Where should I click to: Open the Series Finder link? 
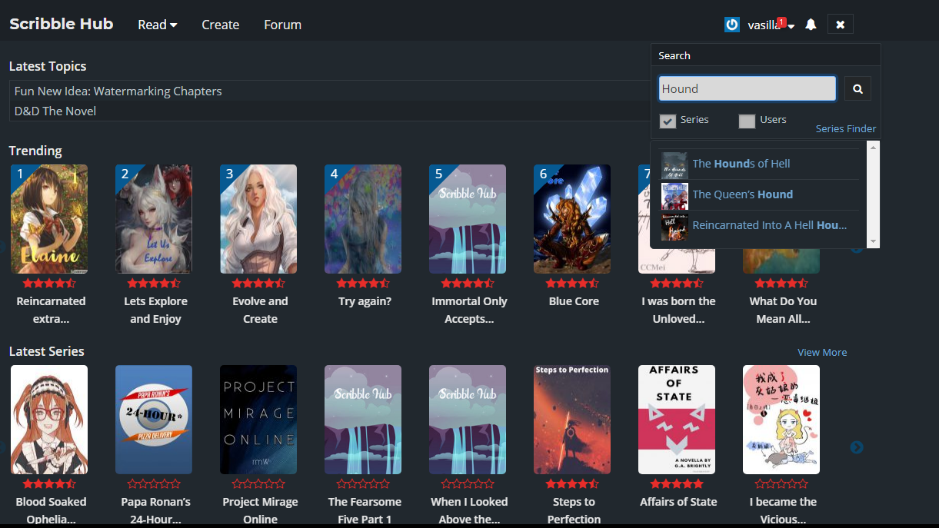tap(845, 129)
